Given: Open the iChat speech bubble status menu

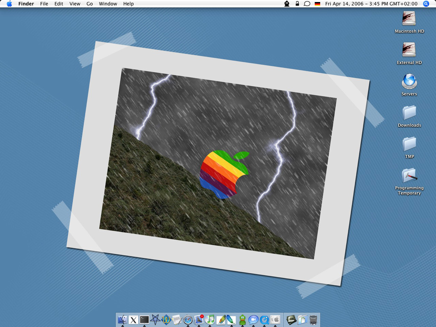Looking at the screenshot, I should (x=307, y=4).
